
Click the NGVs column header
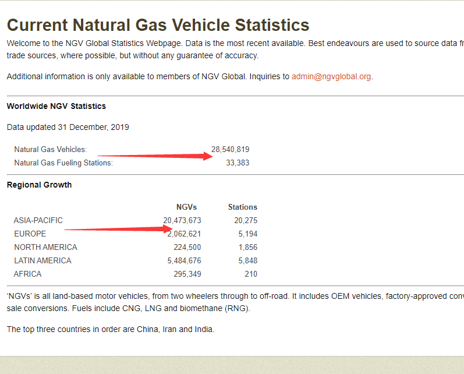(x=186, y=207)
